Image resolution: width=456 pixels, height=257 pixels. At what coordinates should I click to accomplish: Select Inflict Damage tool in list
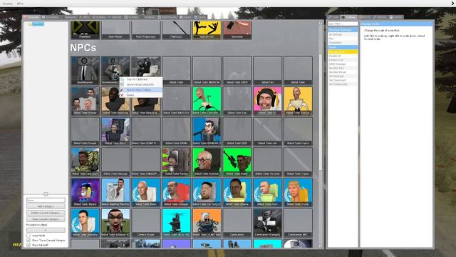coord(343,64)
